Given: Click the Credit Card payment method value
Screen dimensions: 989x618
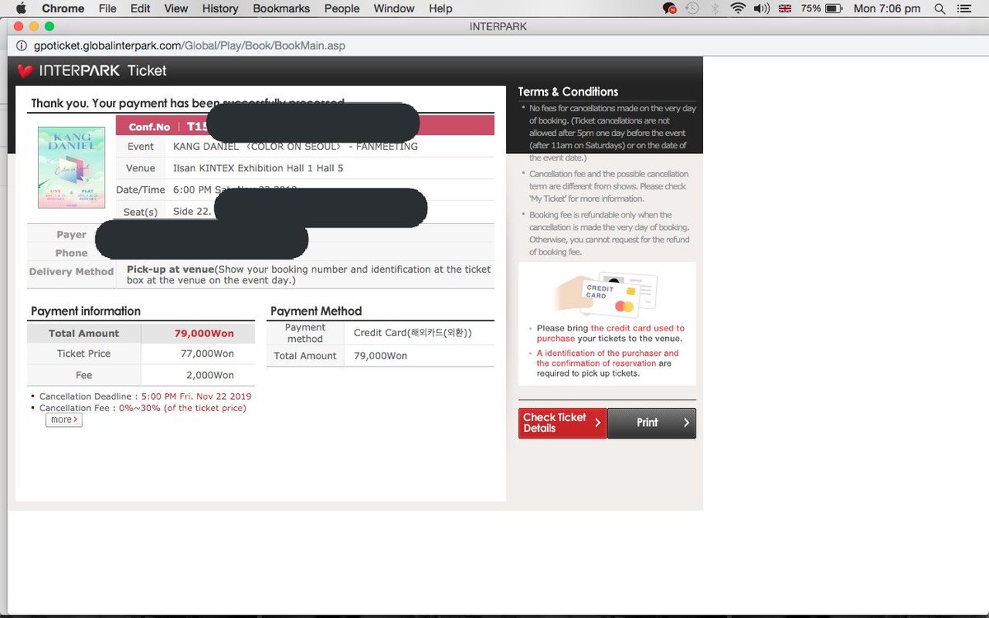Looking at the screenshot, I should 413,333.
